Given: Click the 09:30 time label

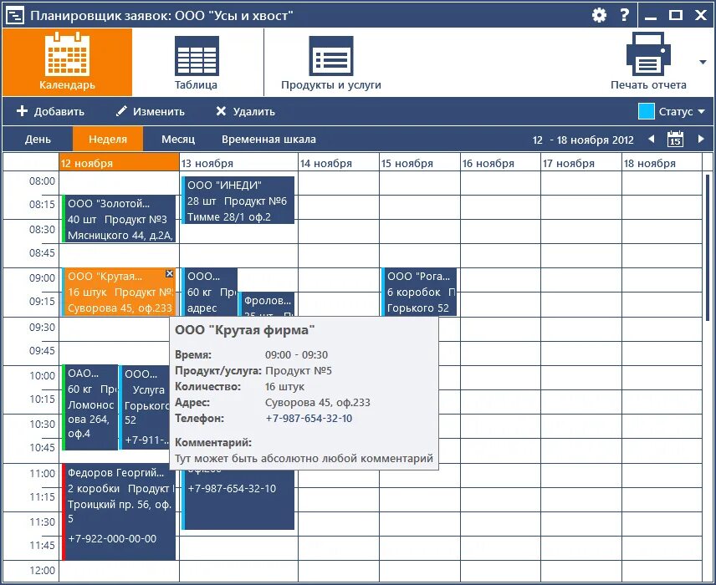Looking at the screenshot, I should point(42,327).
